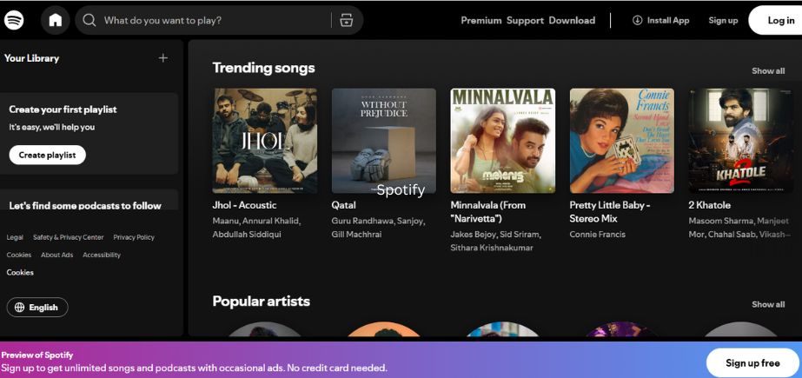Click the 'Jhol - Acoustic' song title
The width and height of the screenshot is (802, 378).
244,205
